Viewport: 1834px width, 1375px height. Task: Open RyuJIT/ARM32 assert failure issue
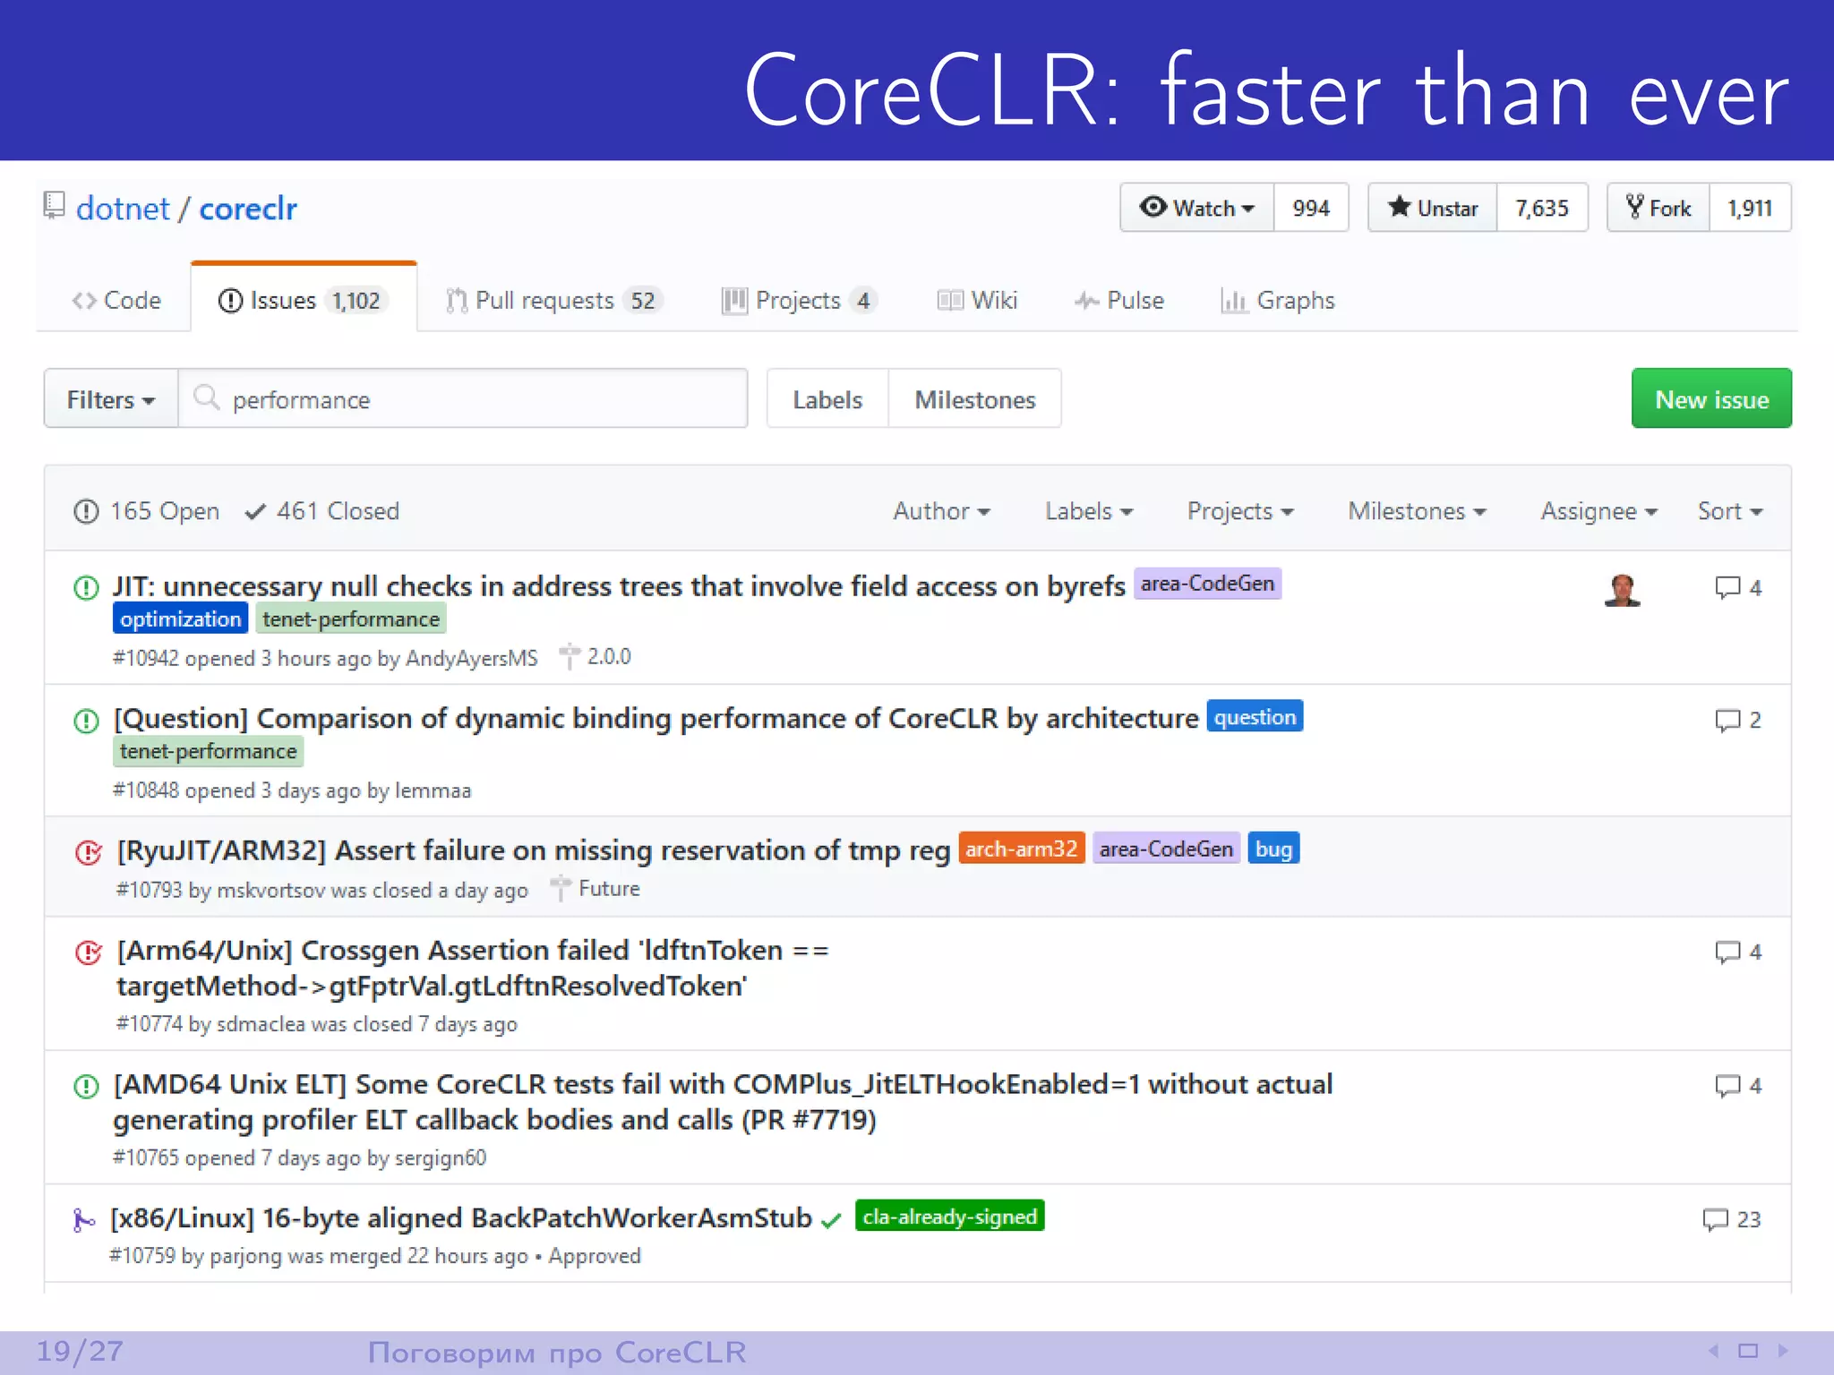(x=534, y=850)
